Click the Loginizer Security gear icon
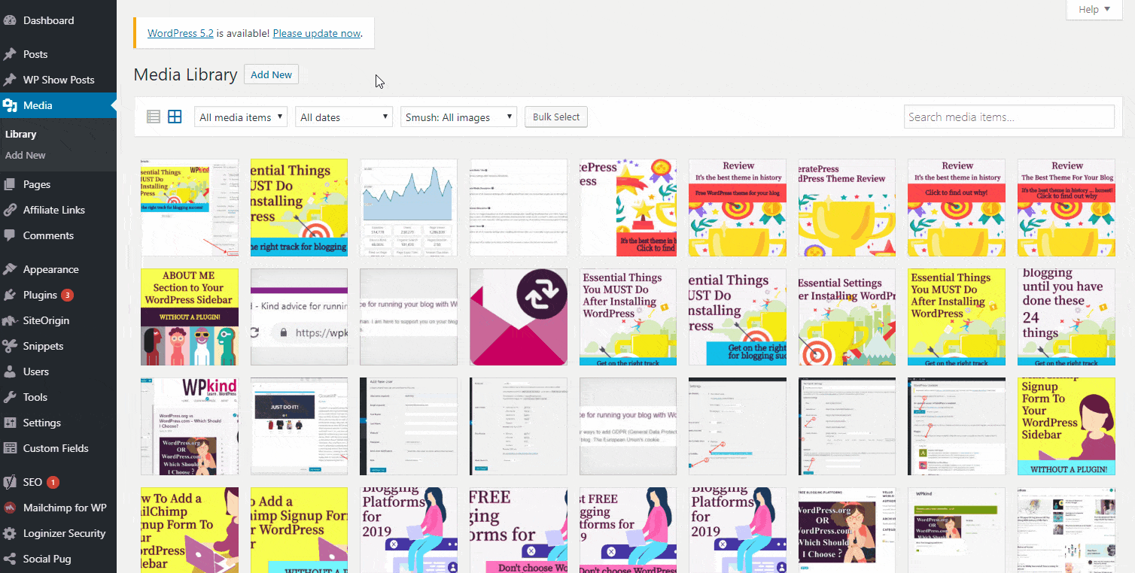This screenshot has height=573, width=1135. tap(10, 533)
